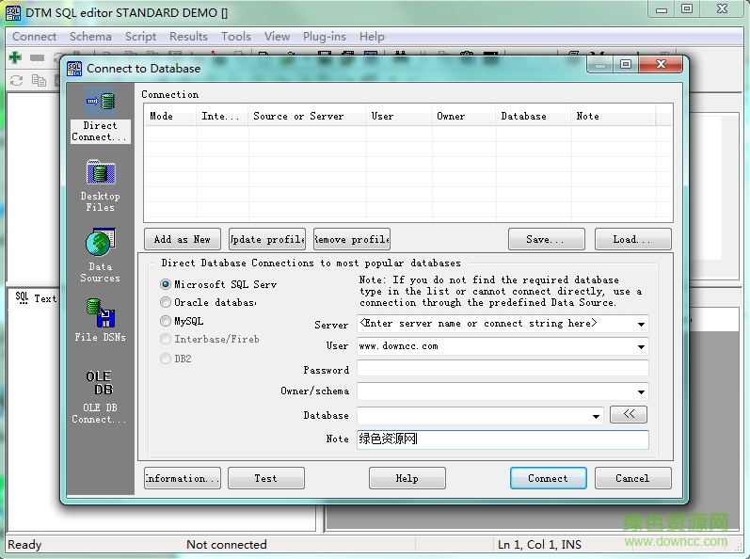
Task: Click the Test connection button
Action: [x=266, y=478]
